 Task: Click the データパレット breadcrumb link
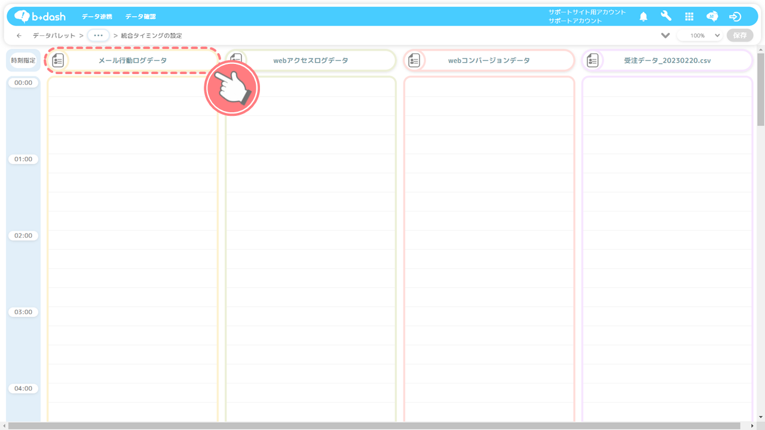click(x=54, y=36)
